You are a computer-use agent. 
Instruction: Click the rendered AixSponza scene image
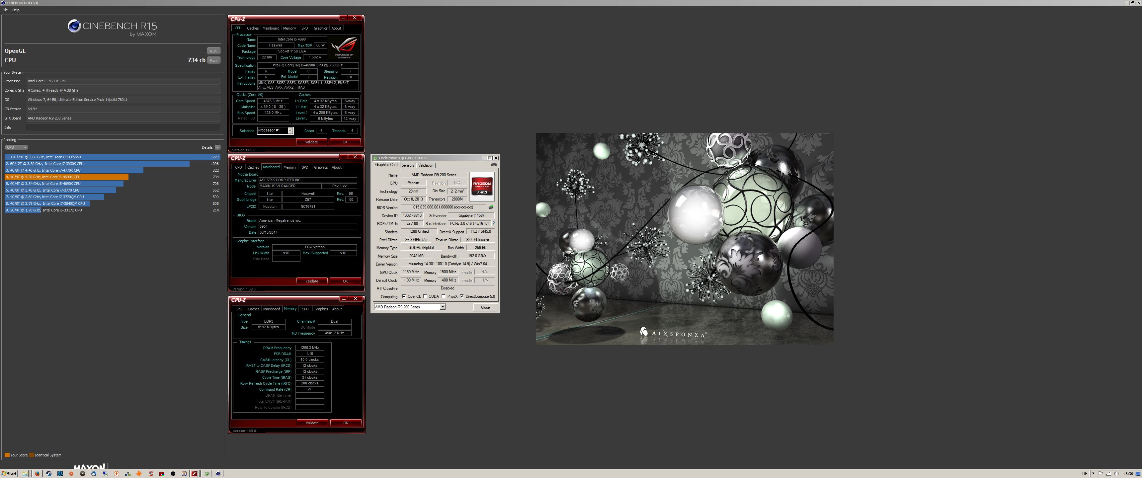(x=685, y=239)
